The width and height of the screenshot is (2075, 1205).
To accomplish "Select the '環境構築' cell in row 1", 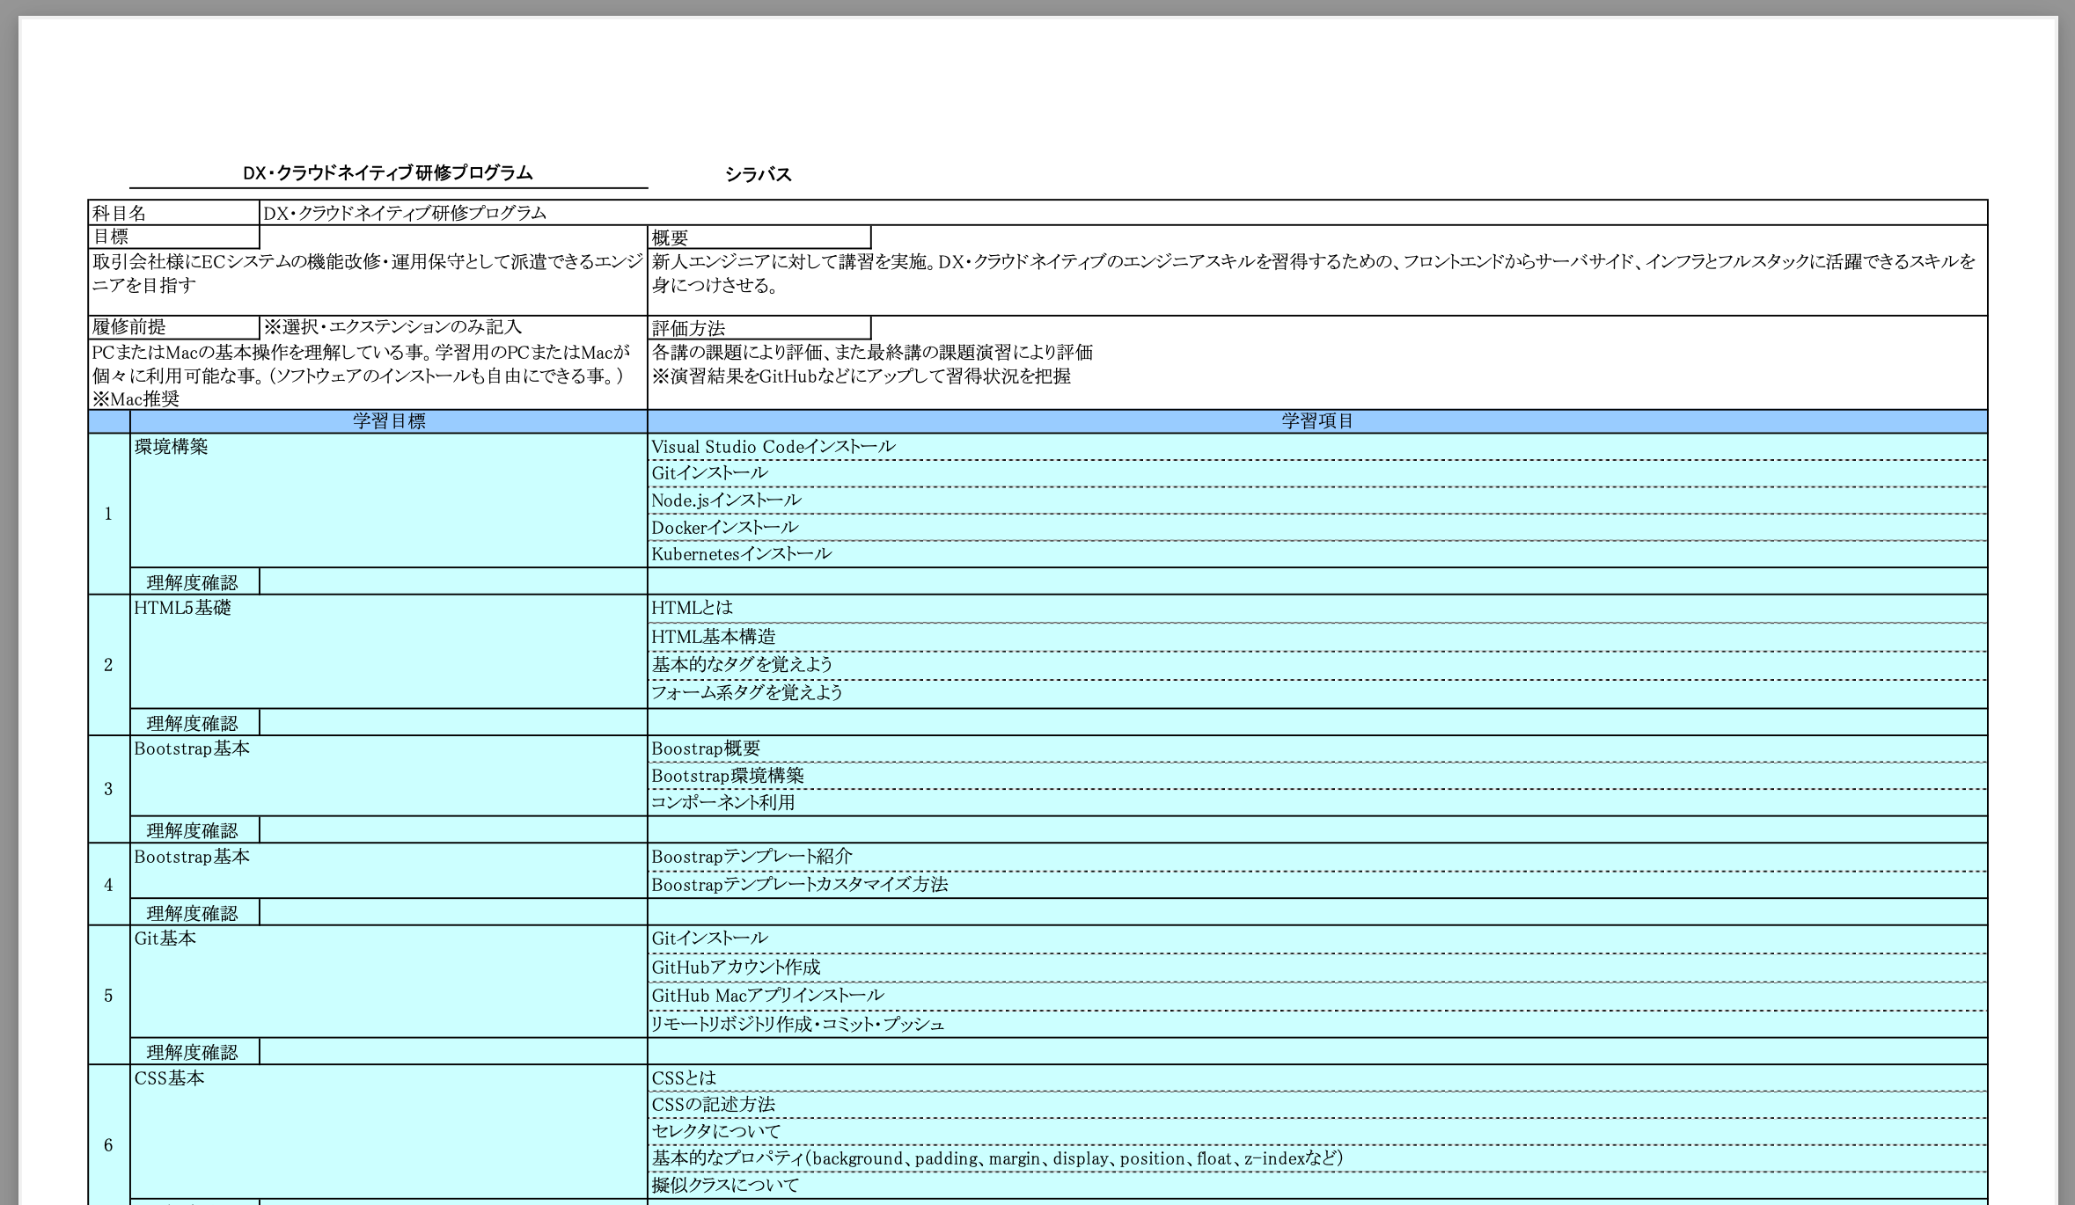I will pyautogui.click(x=172, y=447).
